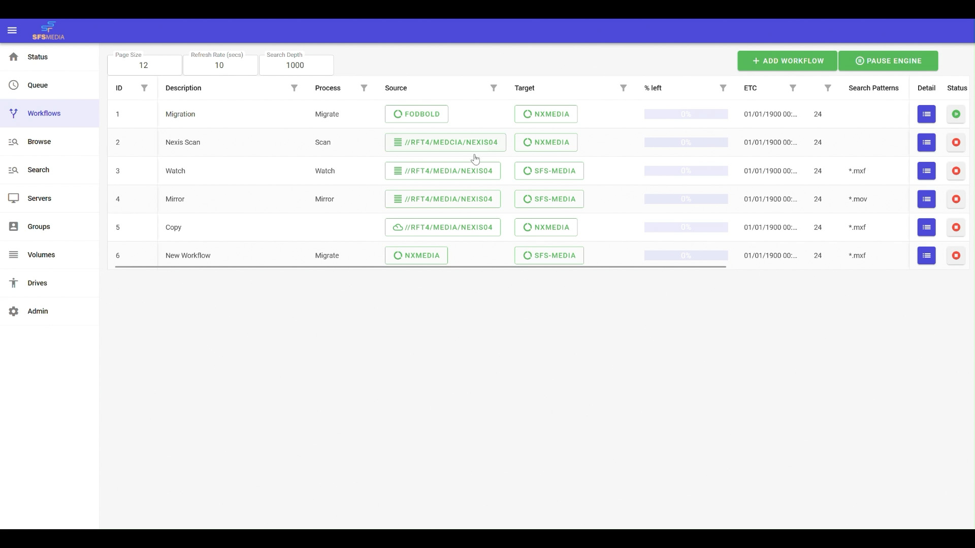975x548 pixels.
Task: Open the detail list for Mirror workflow
Action: [926, 199]
